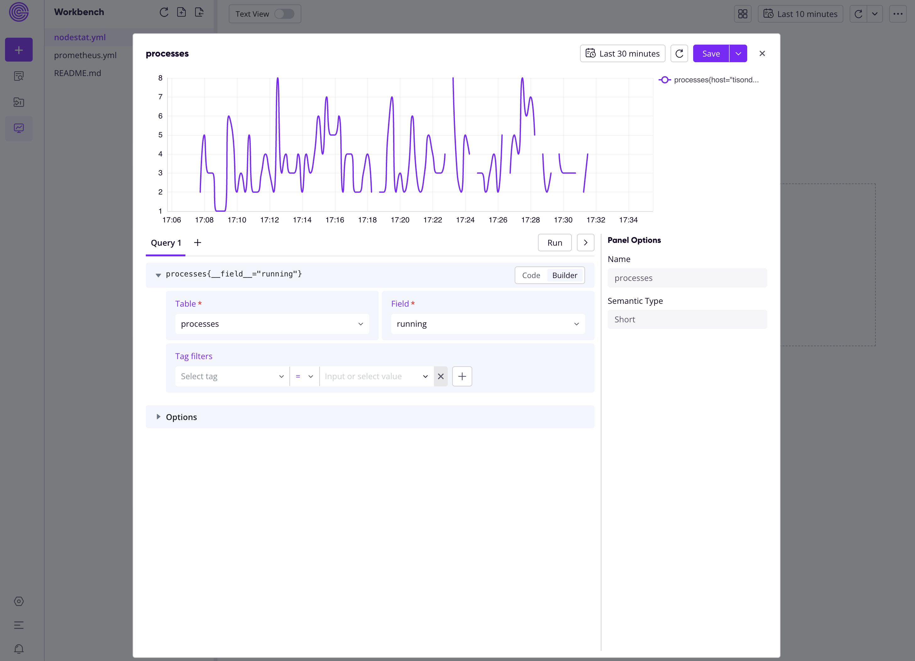Image resolution: width=915 pixels, height=661 pixels.
Task: Open the Table processes dropdown
Action: (x=272, y=324)
